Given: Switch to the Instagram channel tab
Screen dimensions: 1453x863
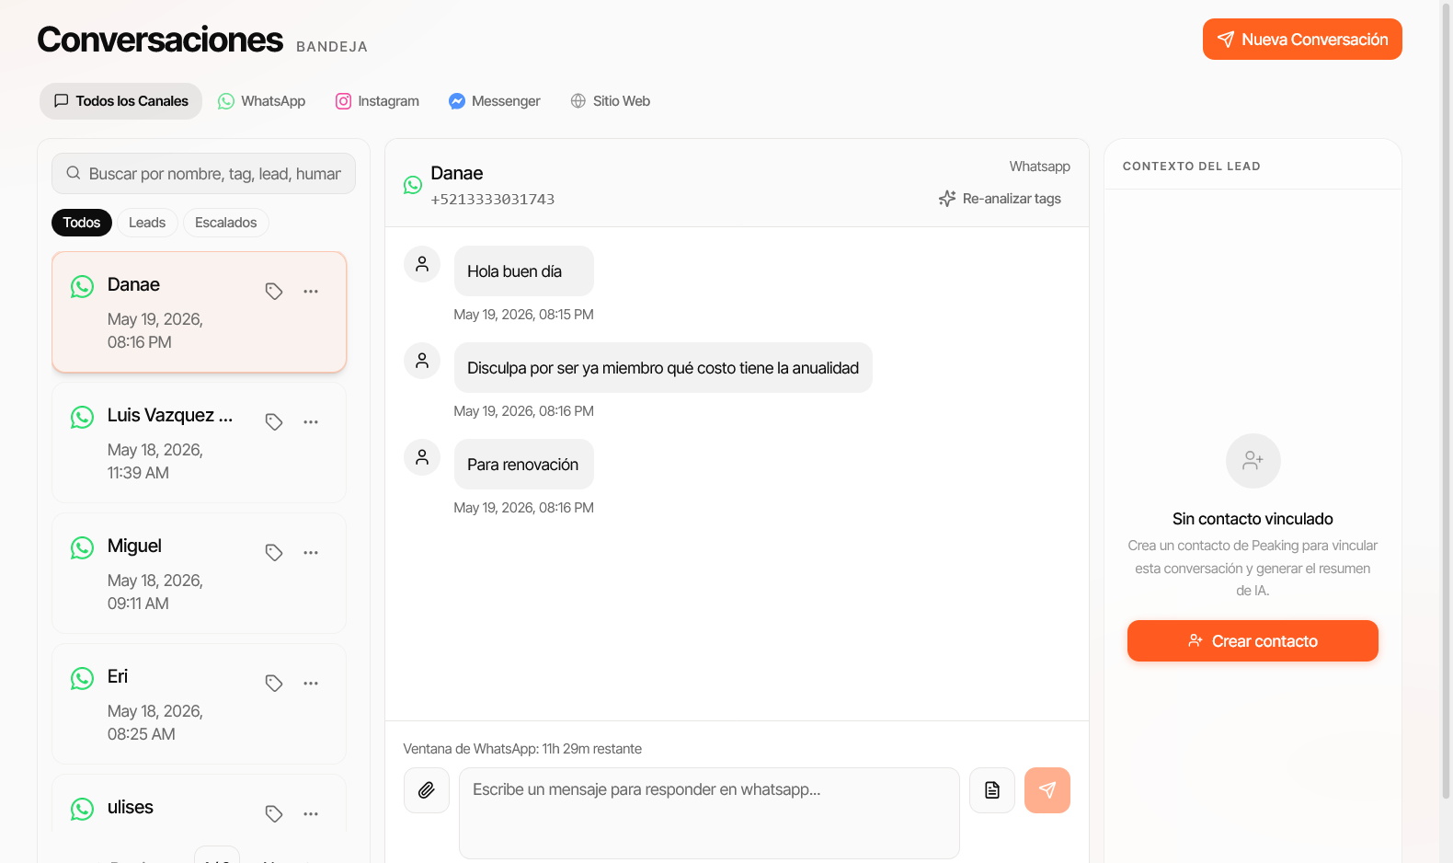Looking at the screenshot, I should [377, 101].
